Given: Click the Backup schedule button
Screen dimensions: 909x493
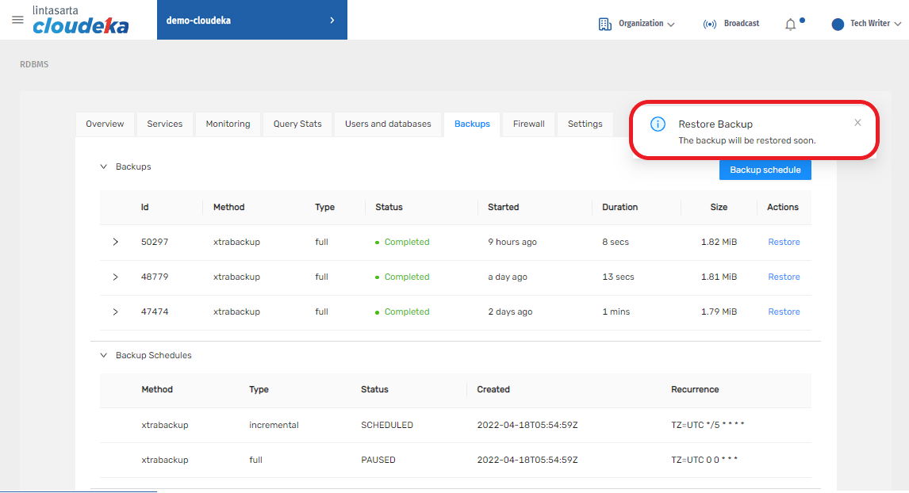Looking at the screenshot, I should click(765, 170).
